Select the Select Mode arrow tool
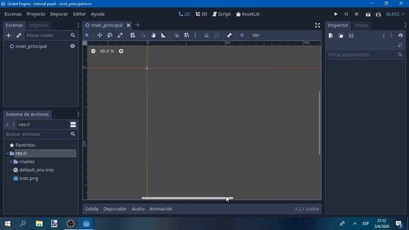This screenshot has width=409, height=230. pyautogui.click(x=87, y=35)
